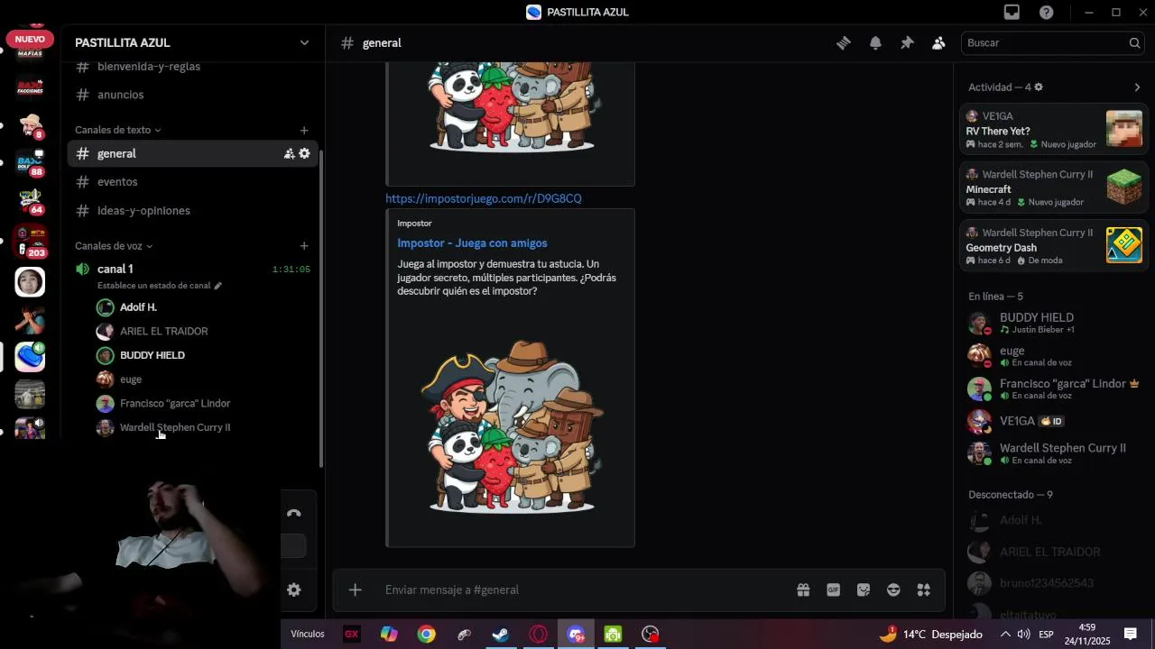Open notification settings bell icon
1155x649 pixels.
[875, 42]
